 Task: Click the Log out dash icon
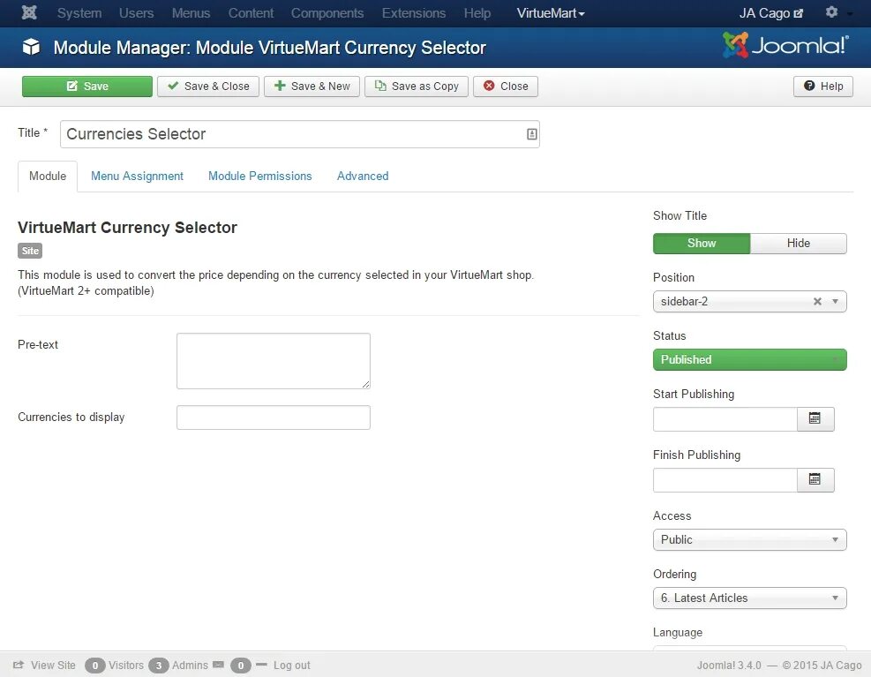coord(261,665)
